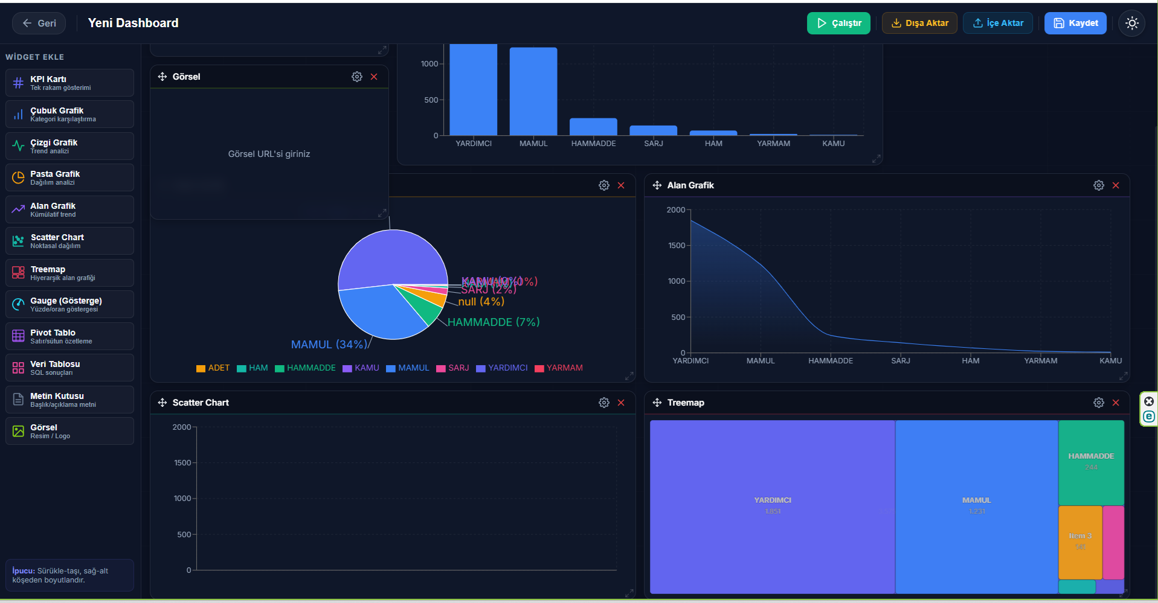Click the YARMAM red legend swatch

539,368
